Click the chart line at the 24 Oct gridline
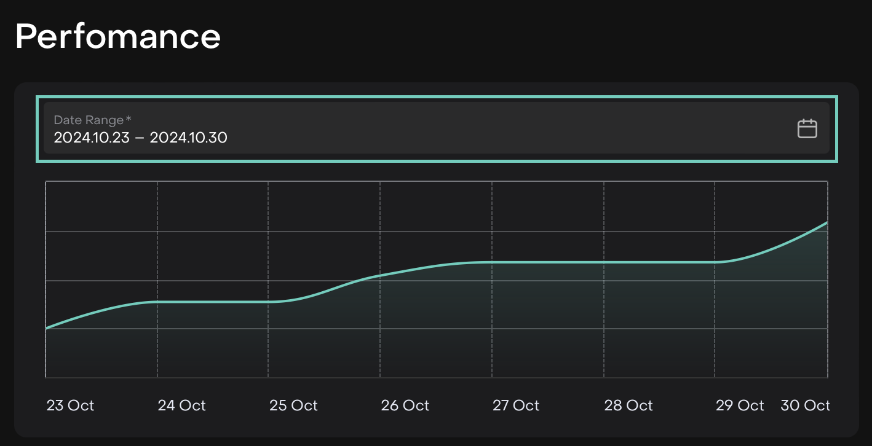The image size is (872, 446). coord(157,302)
